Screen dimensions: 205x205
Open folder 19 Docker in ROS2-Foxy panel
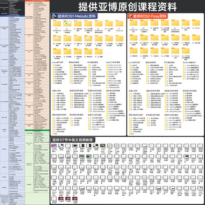175,50
